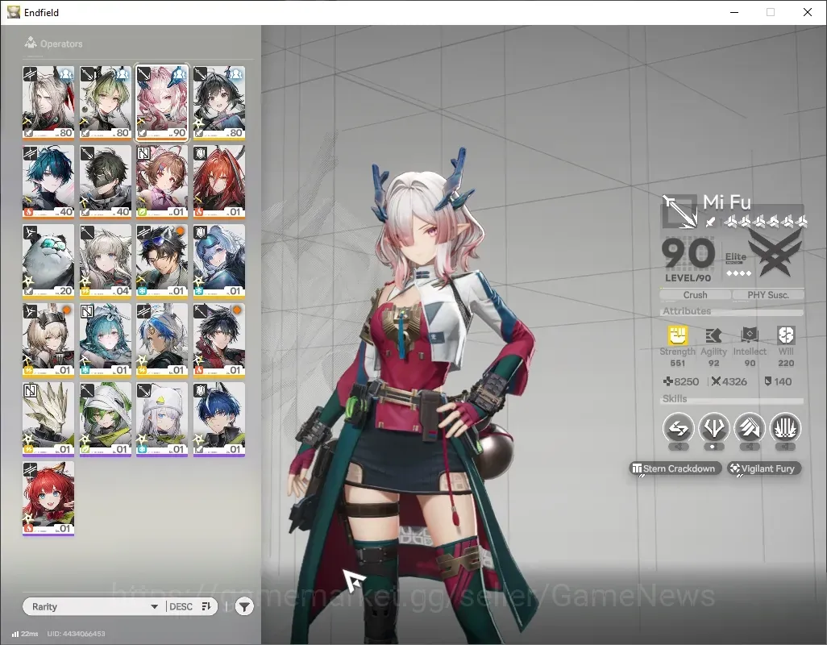Viewport: 827px width, 645px height.
Task: Click the network signal bars icon at 22ms
Action: pos(15,634)
